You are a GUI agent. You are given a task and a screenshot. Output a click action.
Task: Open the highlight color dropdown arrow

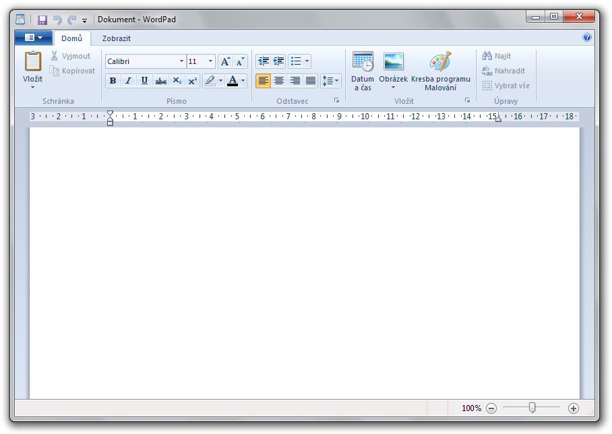click(x=220, y=81)
